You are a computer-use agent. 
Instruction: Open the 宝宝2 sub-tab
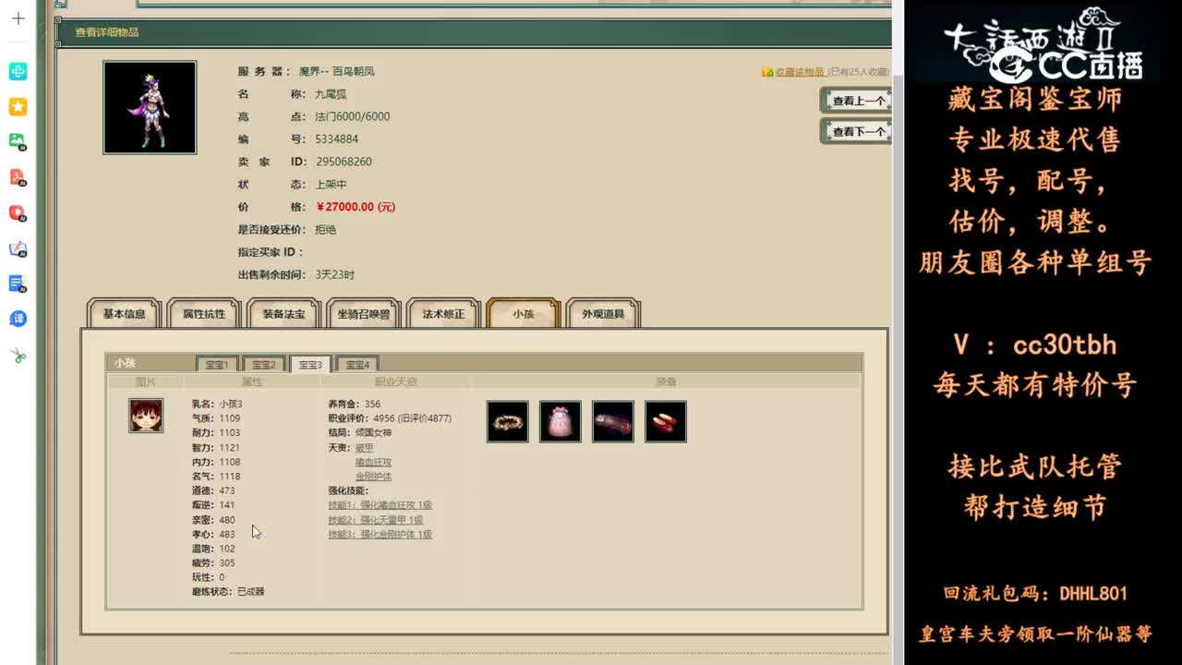tap(263, 364)
